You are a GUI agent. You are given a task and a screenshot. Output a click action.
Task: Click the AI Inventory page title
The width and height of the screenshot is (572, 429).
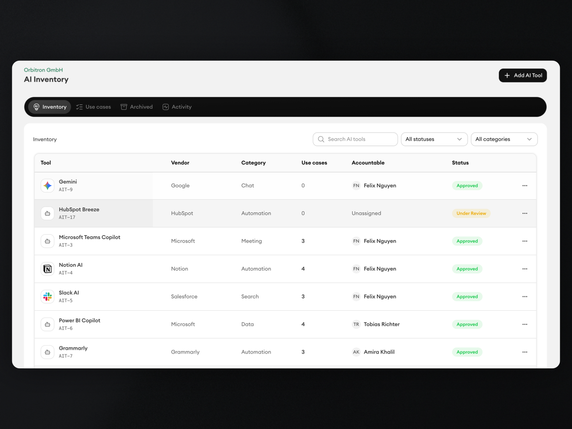[46, 79]
